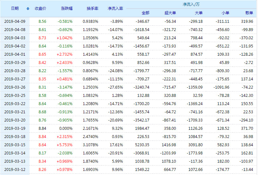Select the date cell 2019-03-13

tap(15, 161)
